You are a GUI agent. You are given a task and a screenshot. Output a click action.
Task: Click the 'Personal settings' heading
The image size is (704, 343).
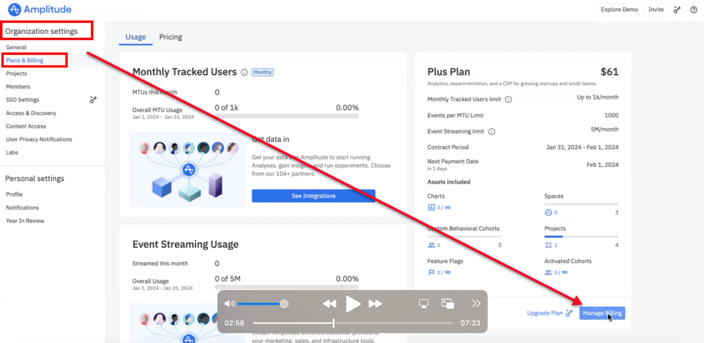click(x=35, y=179)
